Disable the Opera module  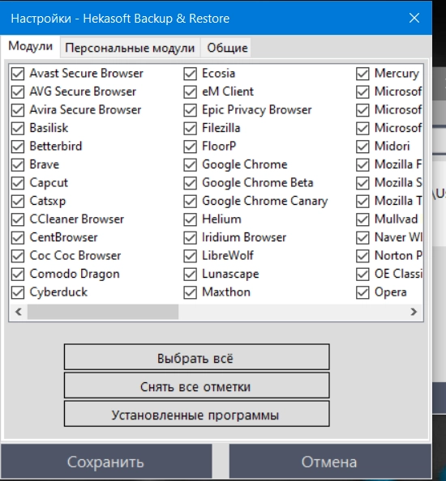pos(362,292)
